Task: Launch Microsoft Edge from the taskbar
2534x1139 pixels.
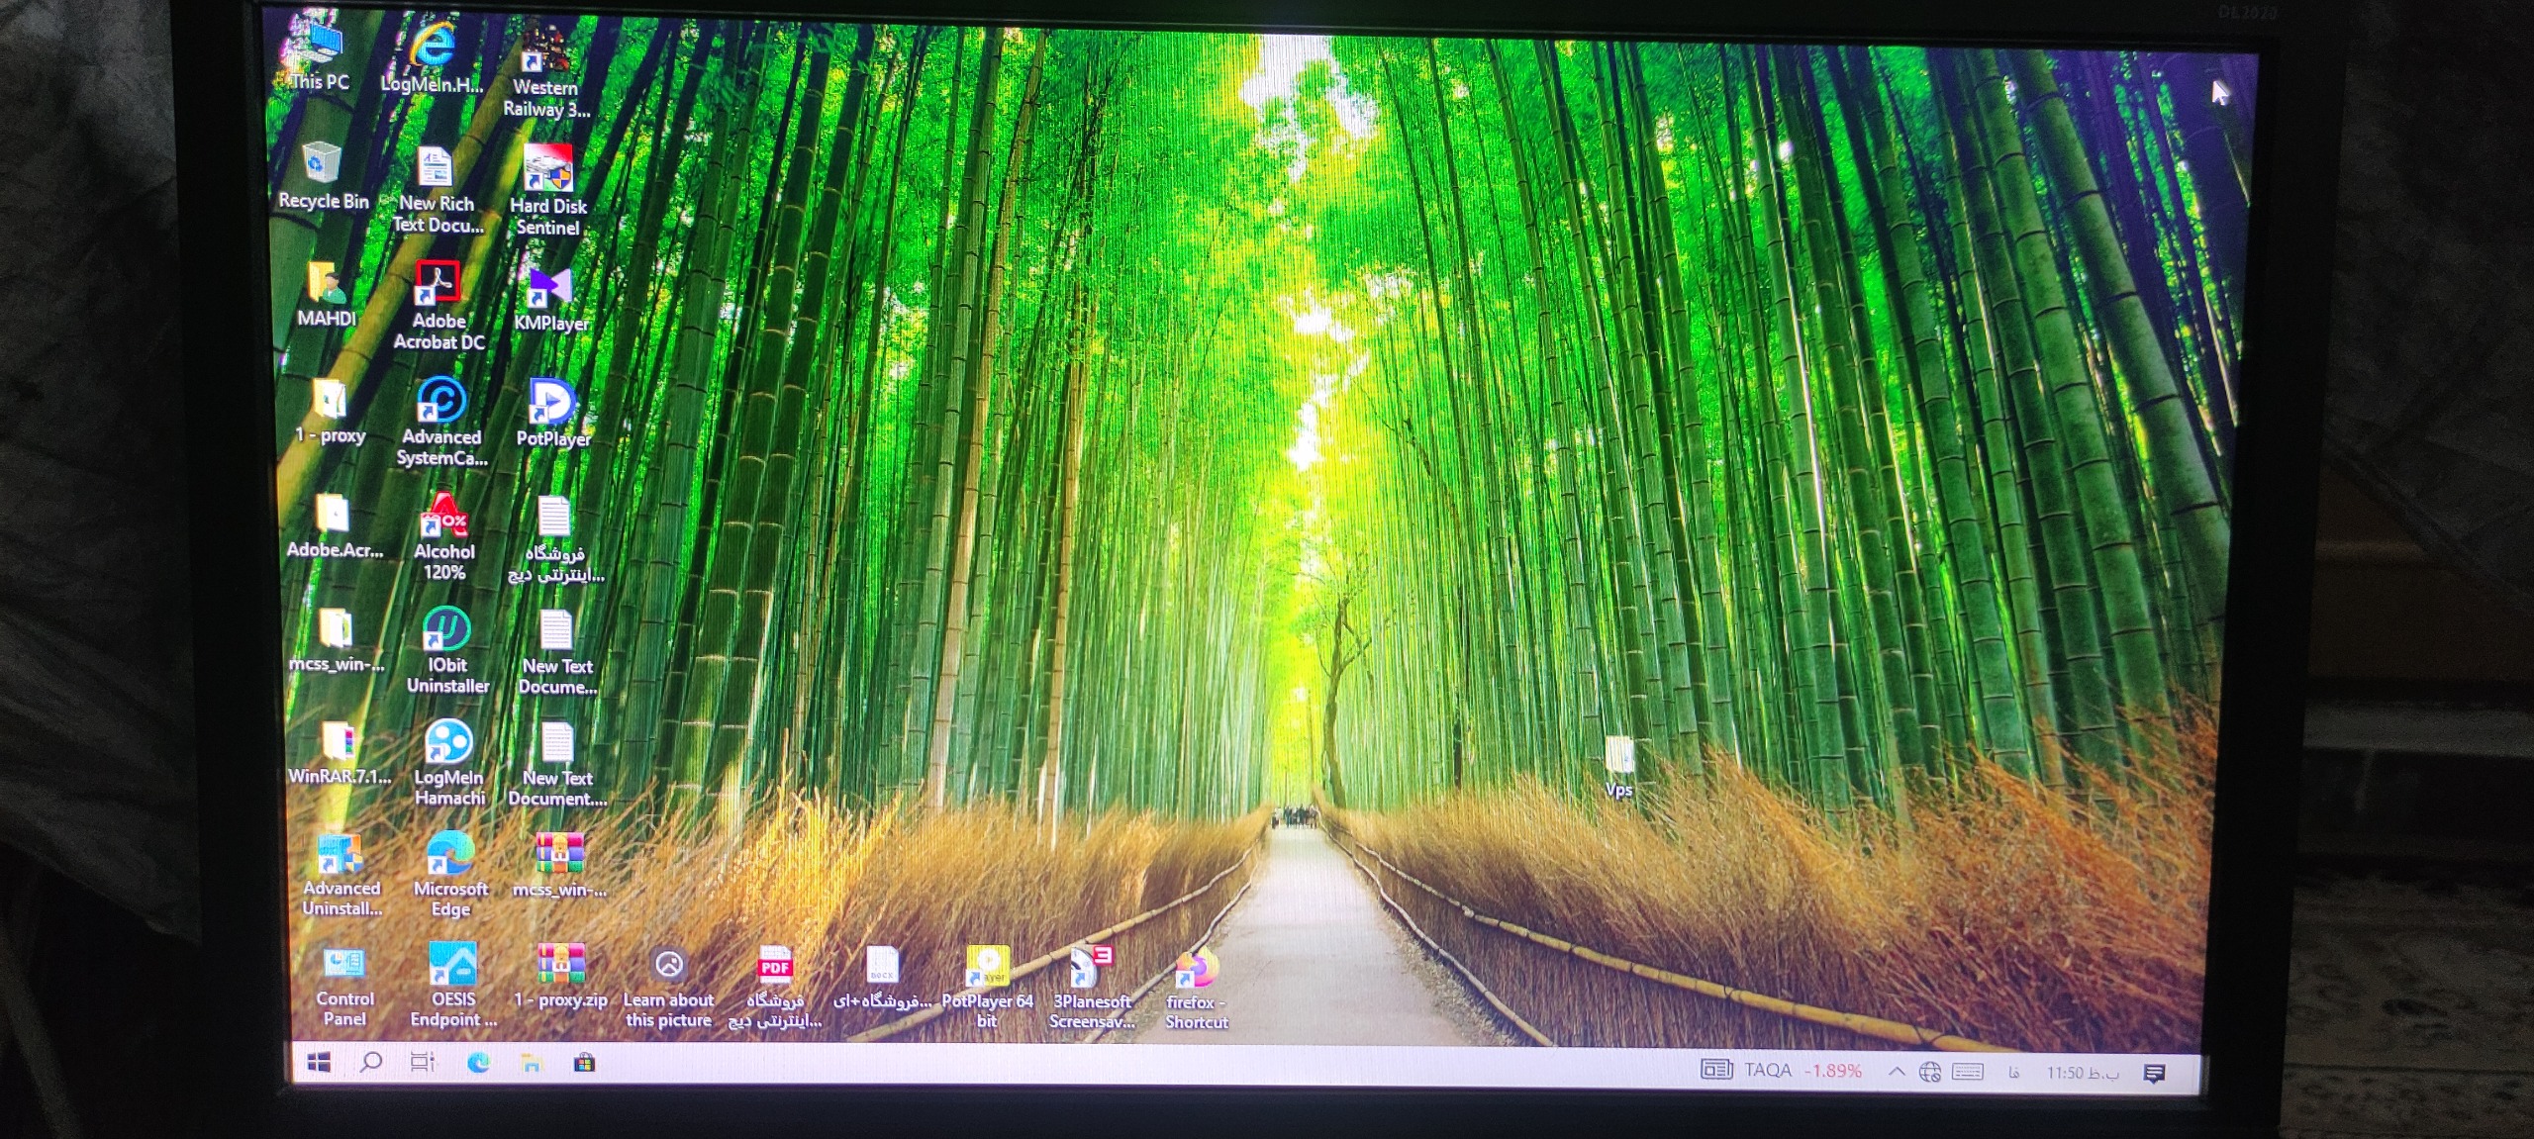Action: [478, 1063]
